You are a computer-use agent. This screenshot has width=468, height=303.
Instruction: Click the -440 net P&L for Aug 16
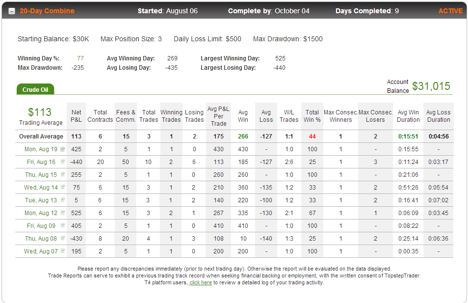tap(76, 162)
